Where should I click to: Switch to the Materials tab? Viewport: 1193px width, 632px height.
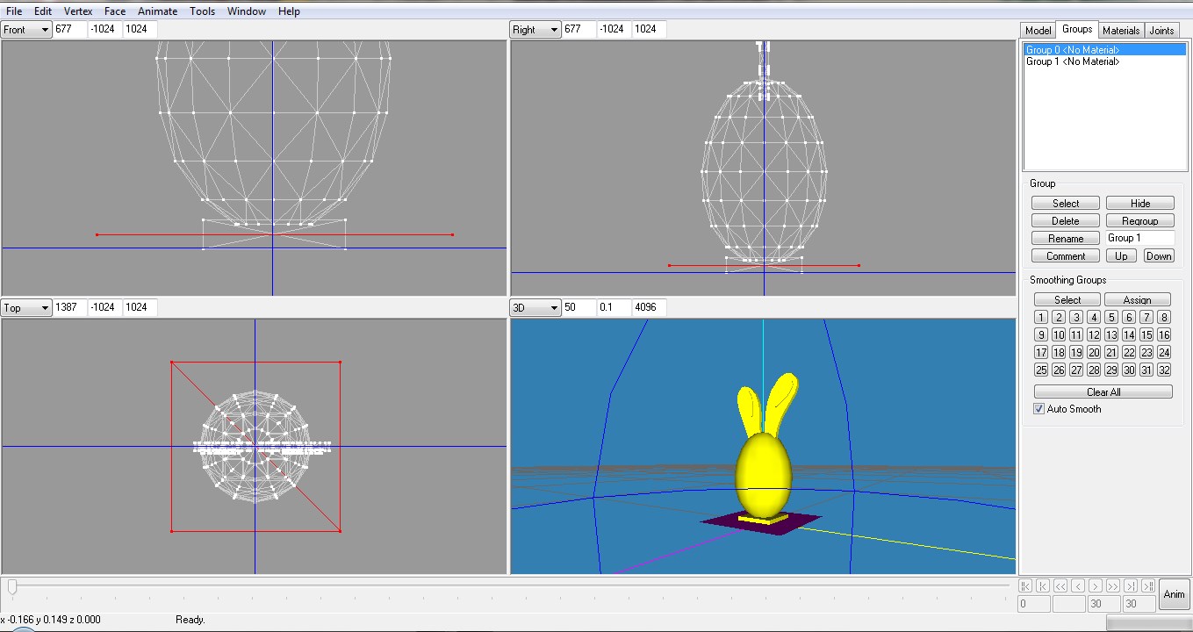[1121, 30]
